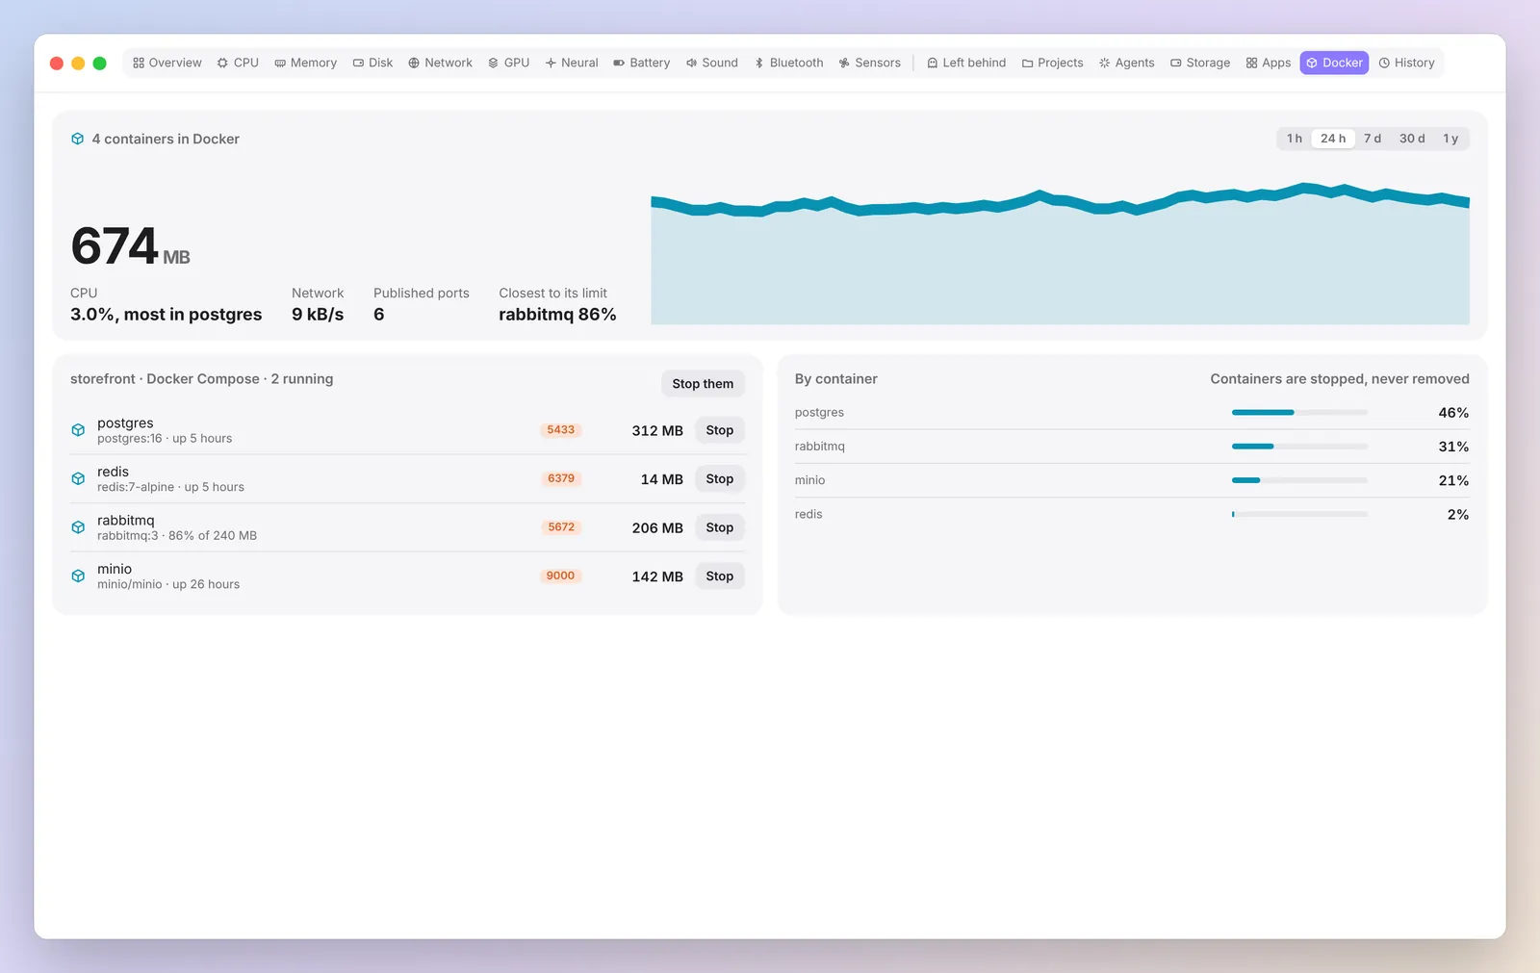Screen dimensions: 1540x973
Task: Click the Stop them button
Action: point(703,383)
